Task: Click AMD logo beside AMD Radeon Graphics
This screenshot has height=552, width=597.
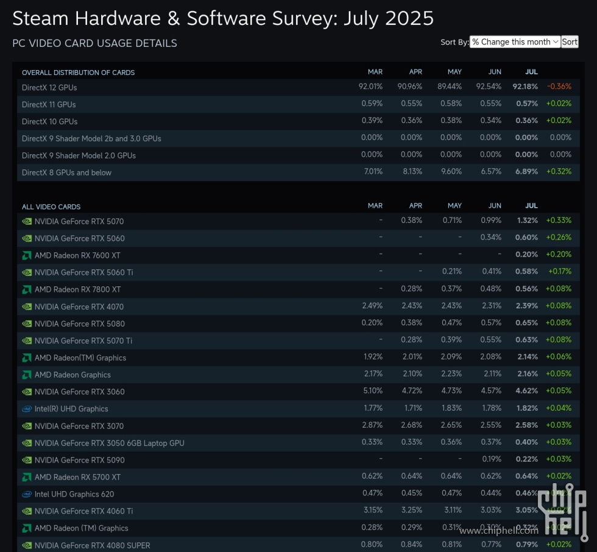Action: [x=27, y=375]
